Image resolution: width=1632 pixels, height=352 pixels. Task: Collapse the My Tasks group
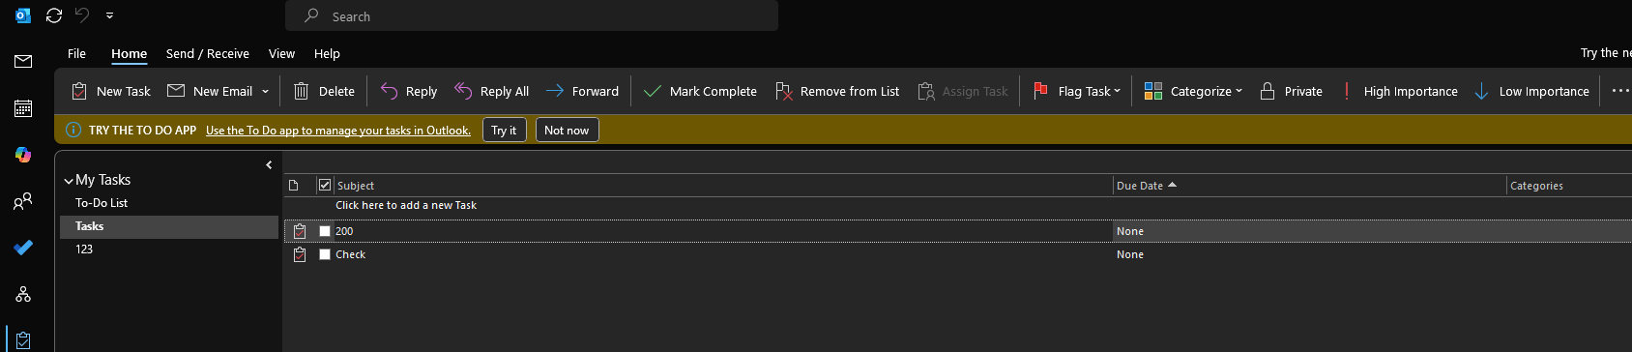(x=69, y=181)
